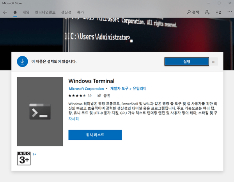Open extra options next to 실행
This screenshot has width=234, height=182.
click(214, 62)
